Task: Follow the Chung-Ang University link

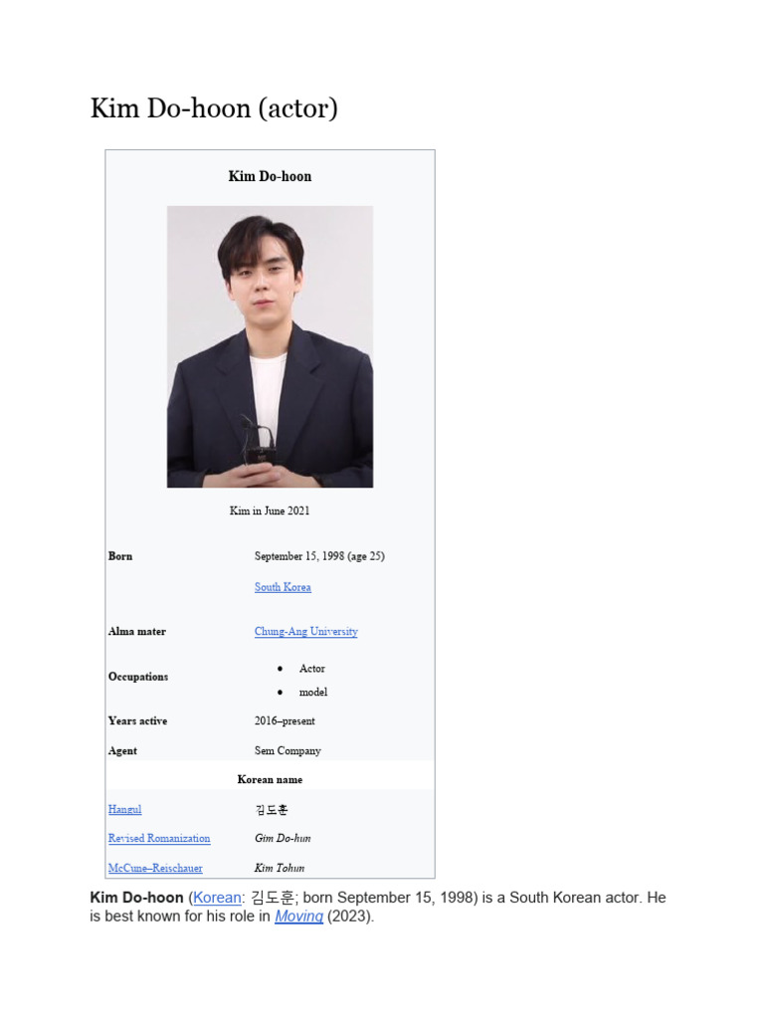Action: pyautogui.click(x=306, y=631)
